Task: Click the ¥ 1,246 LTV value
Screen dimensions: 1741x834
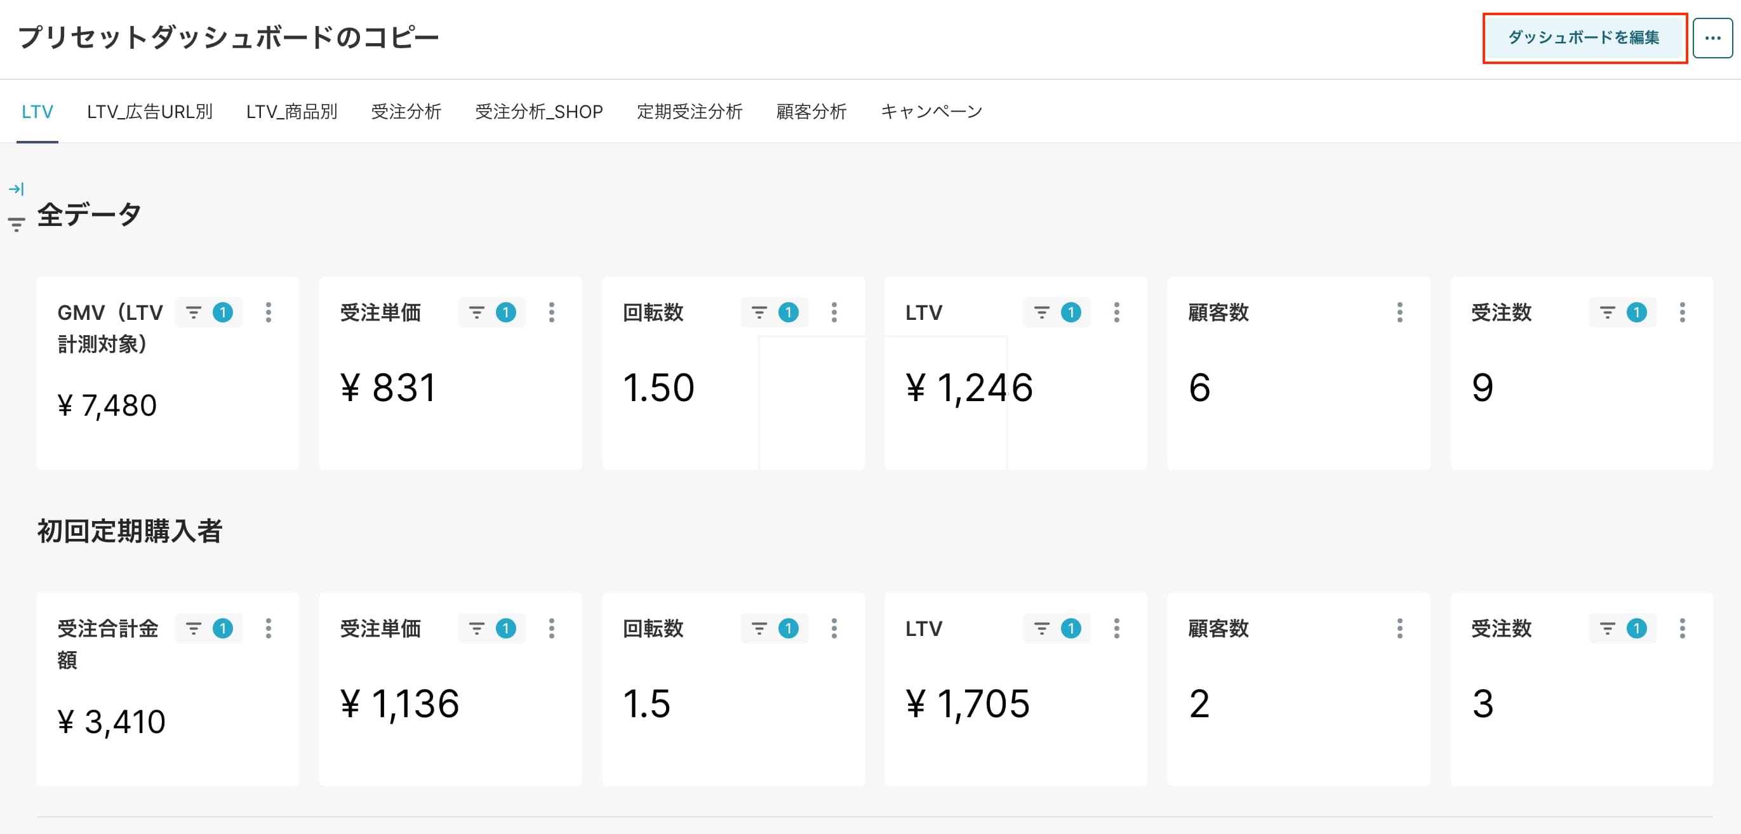Action: (969, 388)
